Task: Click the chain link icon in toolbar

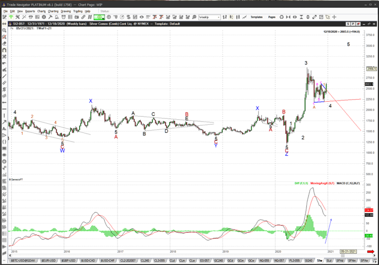Action: click(83, 17)
